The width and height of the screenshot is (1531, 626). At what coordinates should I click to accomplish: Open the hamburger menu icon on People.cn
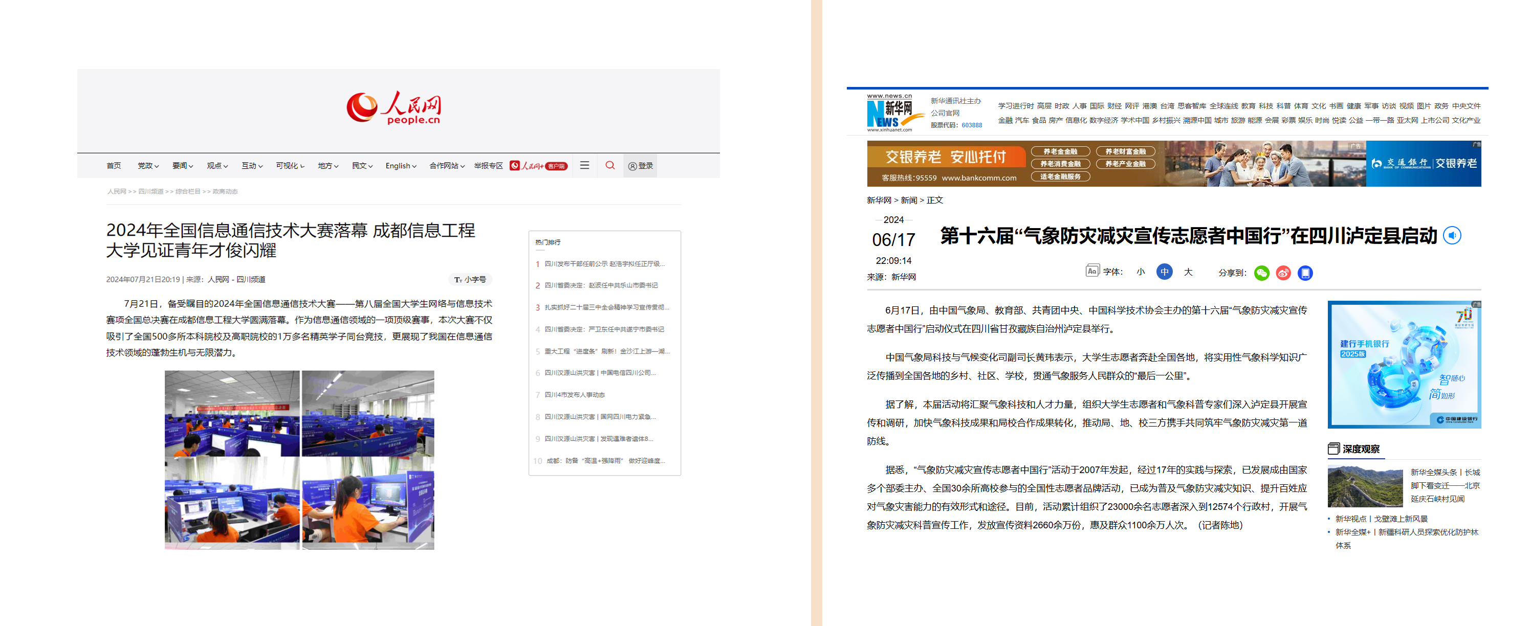point(584,166)
